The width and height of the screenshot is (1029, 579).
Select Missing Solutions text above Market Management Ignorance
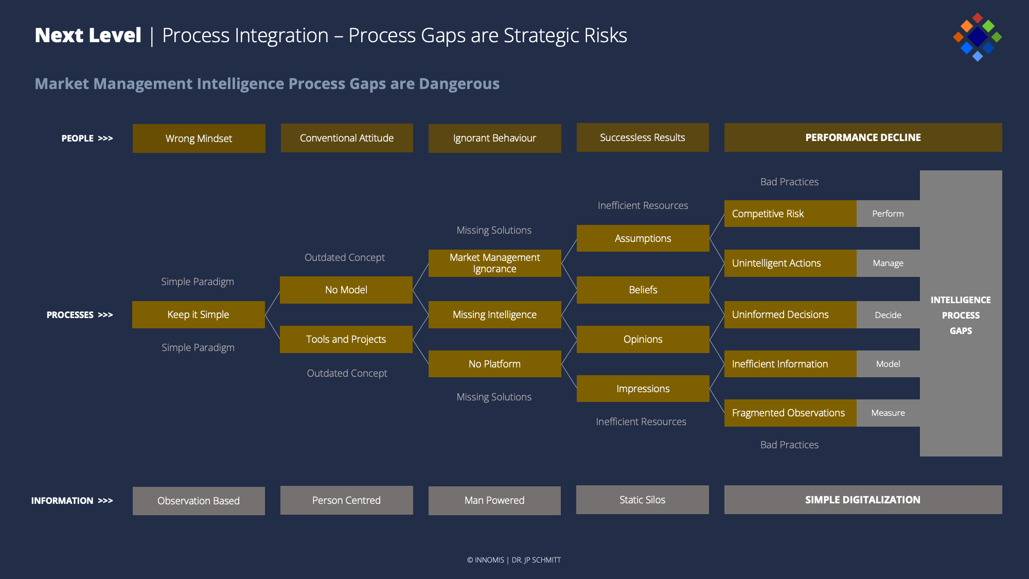tap(494, 230)
